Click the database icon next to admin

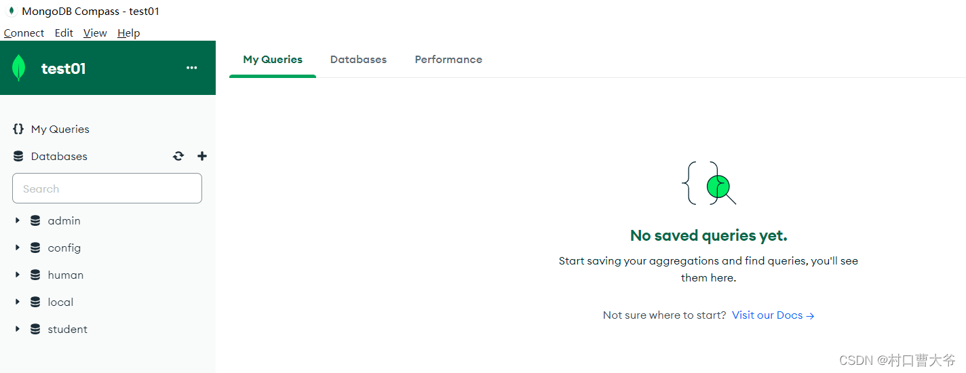[x=35, y=220]
